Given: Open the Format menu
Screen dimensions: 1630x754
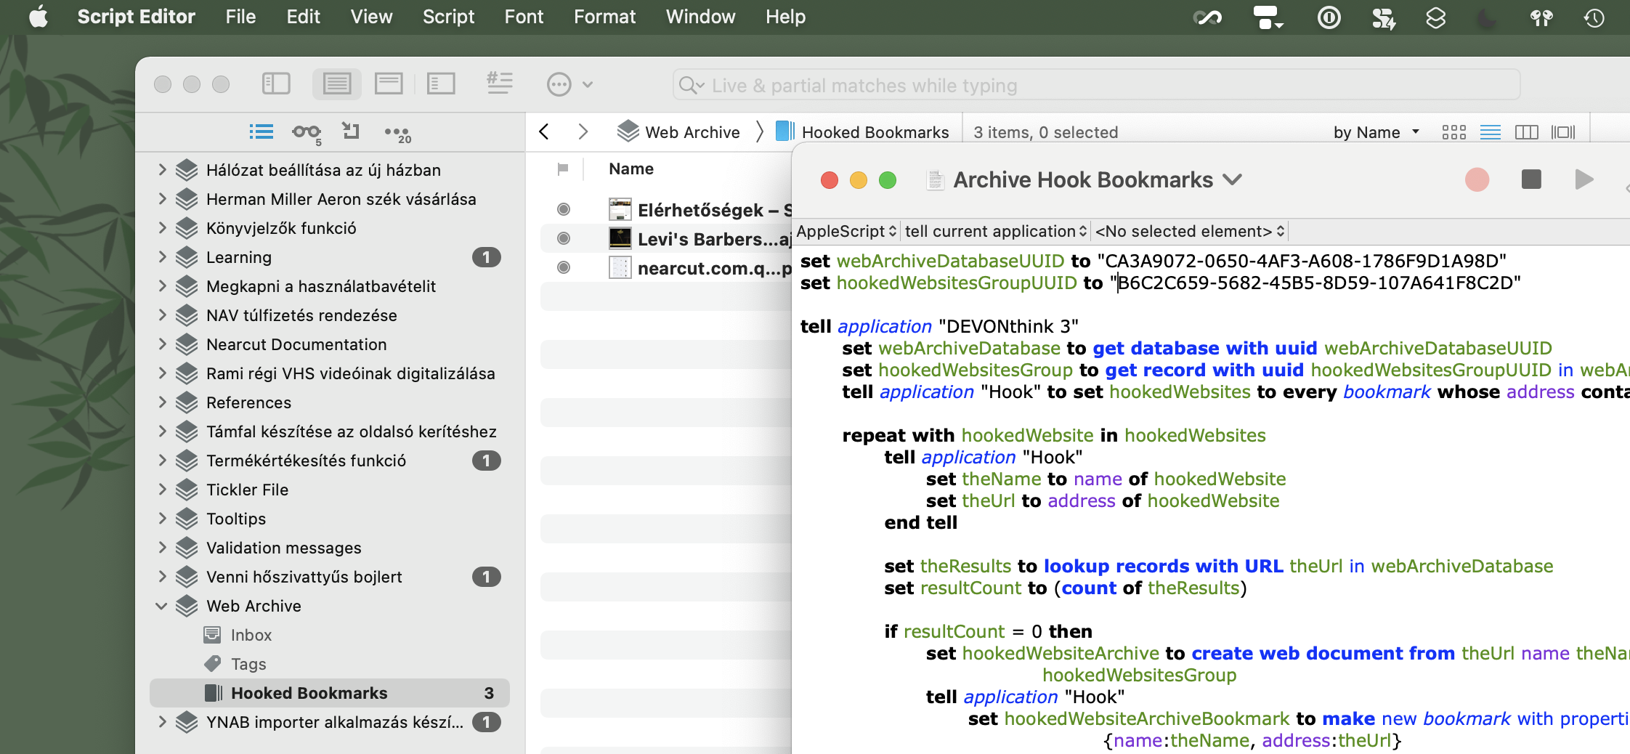Looking at the screenshot, I should (604, 17).
